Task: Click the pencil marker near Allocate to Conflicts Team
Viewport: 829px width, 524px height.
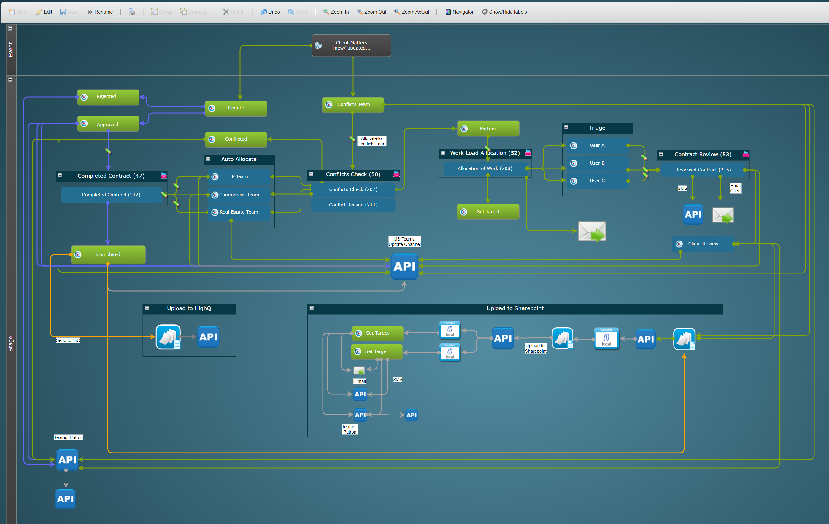Action: [x=352, y=139]
